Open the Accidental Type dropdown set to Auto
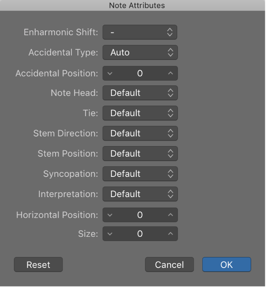The height and width of the screenshot is (287, 266). [140, 52]
